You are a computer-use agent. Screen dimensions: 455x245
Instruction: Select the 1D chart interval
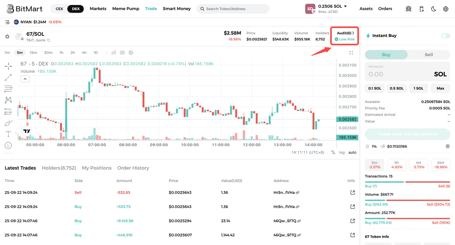pyautogui.click(x=96, y=52)
